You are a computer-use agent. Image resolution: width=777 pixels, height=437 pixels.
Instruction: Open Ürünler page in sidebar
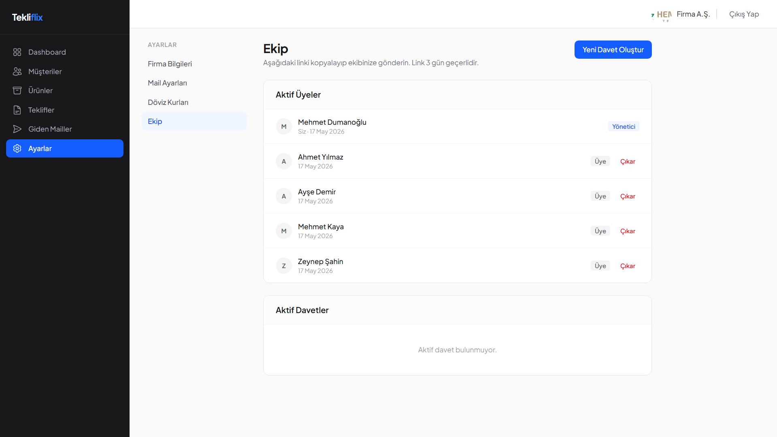(65, 91)
